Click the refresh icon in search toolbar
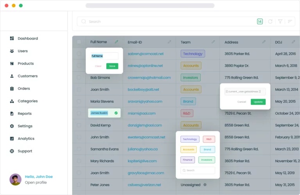300x195 pixels. click(x=270, y=21)
